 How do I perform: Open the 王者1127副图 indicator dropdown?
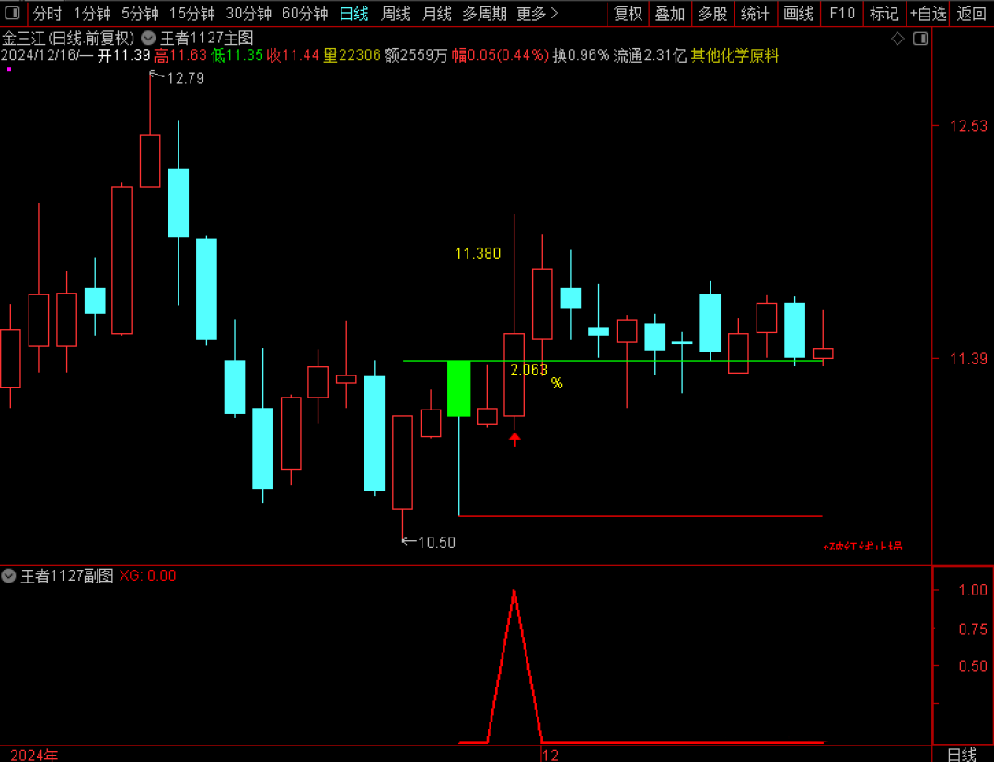pos(8,575)
